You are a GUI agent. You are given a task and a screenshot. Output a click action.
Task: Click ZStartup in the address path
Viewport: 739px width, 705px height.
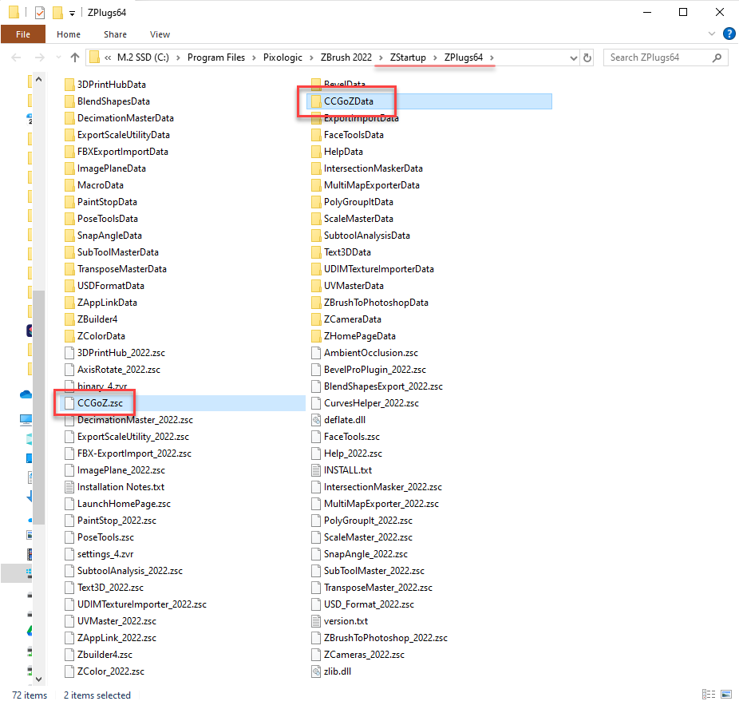tap(408, 57)
